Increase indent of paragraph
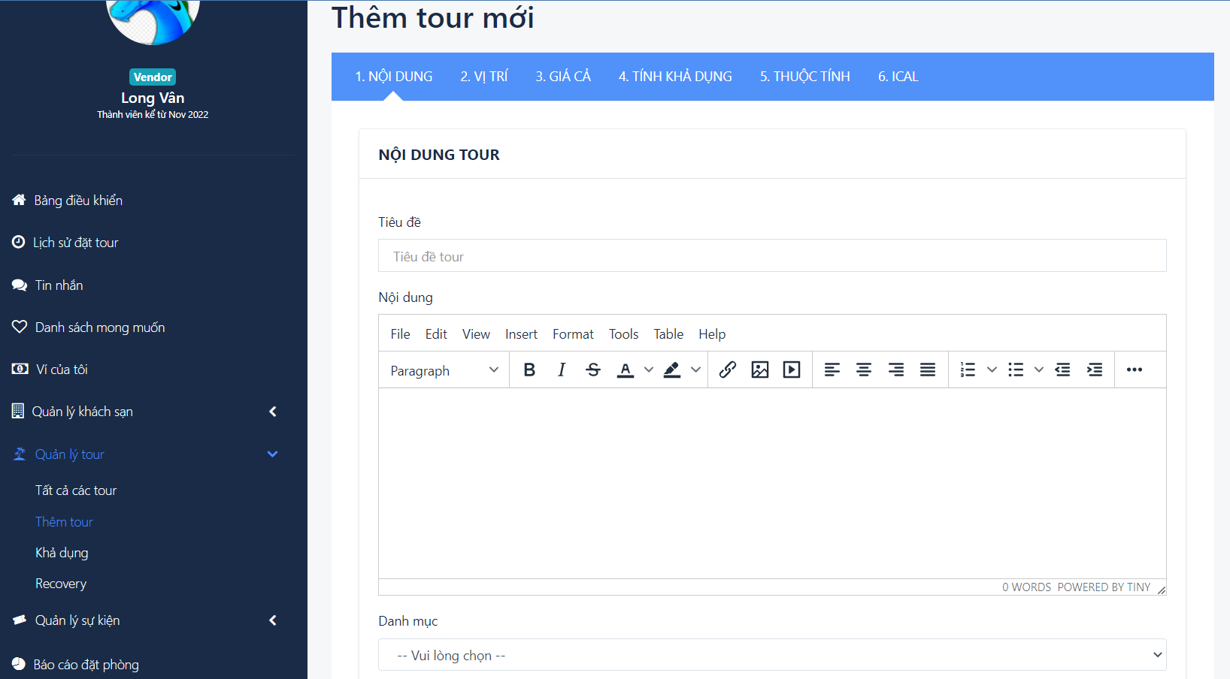Screen dimensions: 1230x679 pyautogui.click(x=1095, y=370)
